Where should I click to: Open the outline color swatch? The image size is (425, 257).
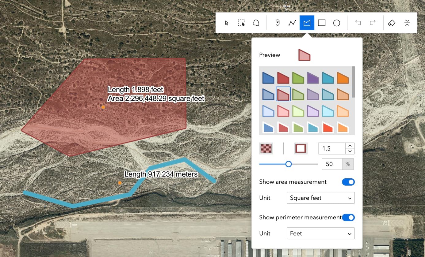pos(301,148)
